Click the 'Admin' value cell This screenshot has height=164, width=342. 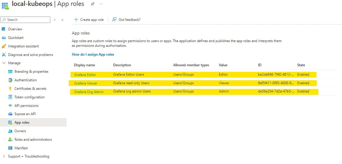tap(224, 91)
